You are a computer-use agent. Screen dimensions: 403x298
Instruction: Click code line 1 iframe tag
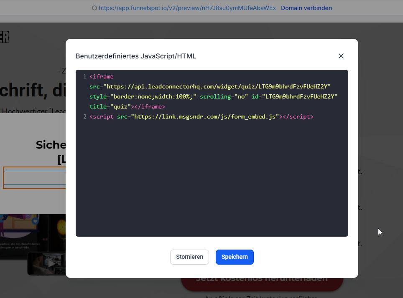pos(101,76)
